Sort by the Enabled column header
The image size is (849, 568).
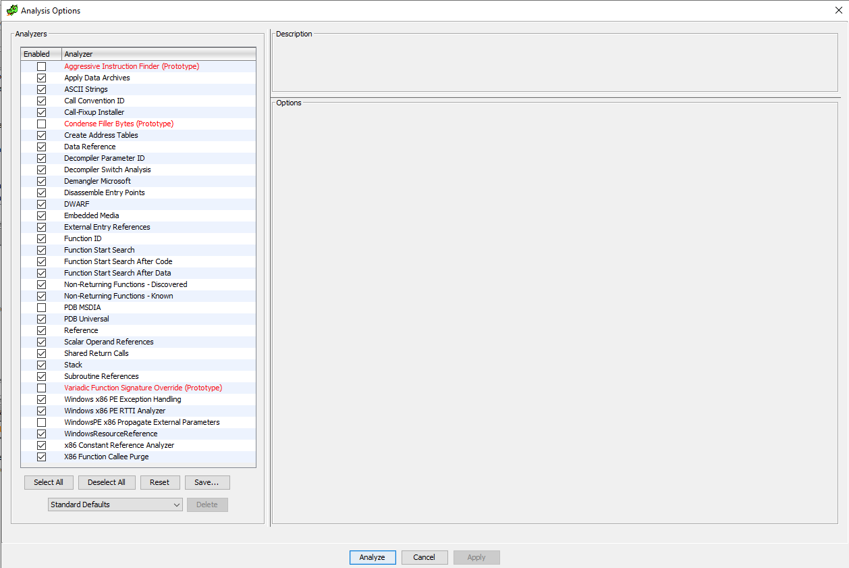[x=41, y=54]
